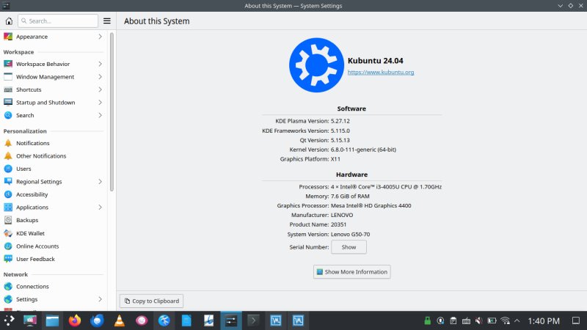Select the Workspace Behavior label

pyautogui.click(x=43, y=64)
